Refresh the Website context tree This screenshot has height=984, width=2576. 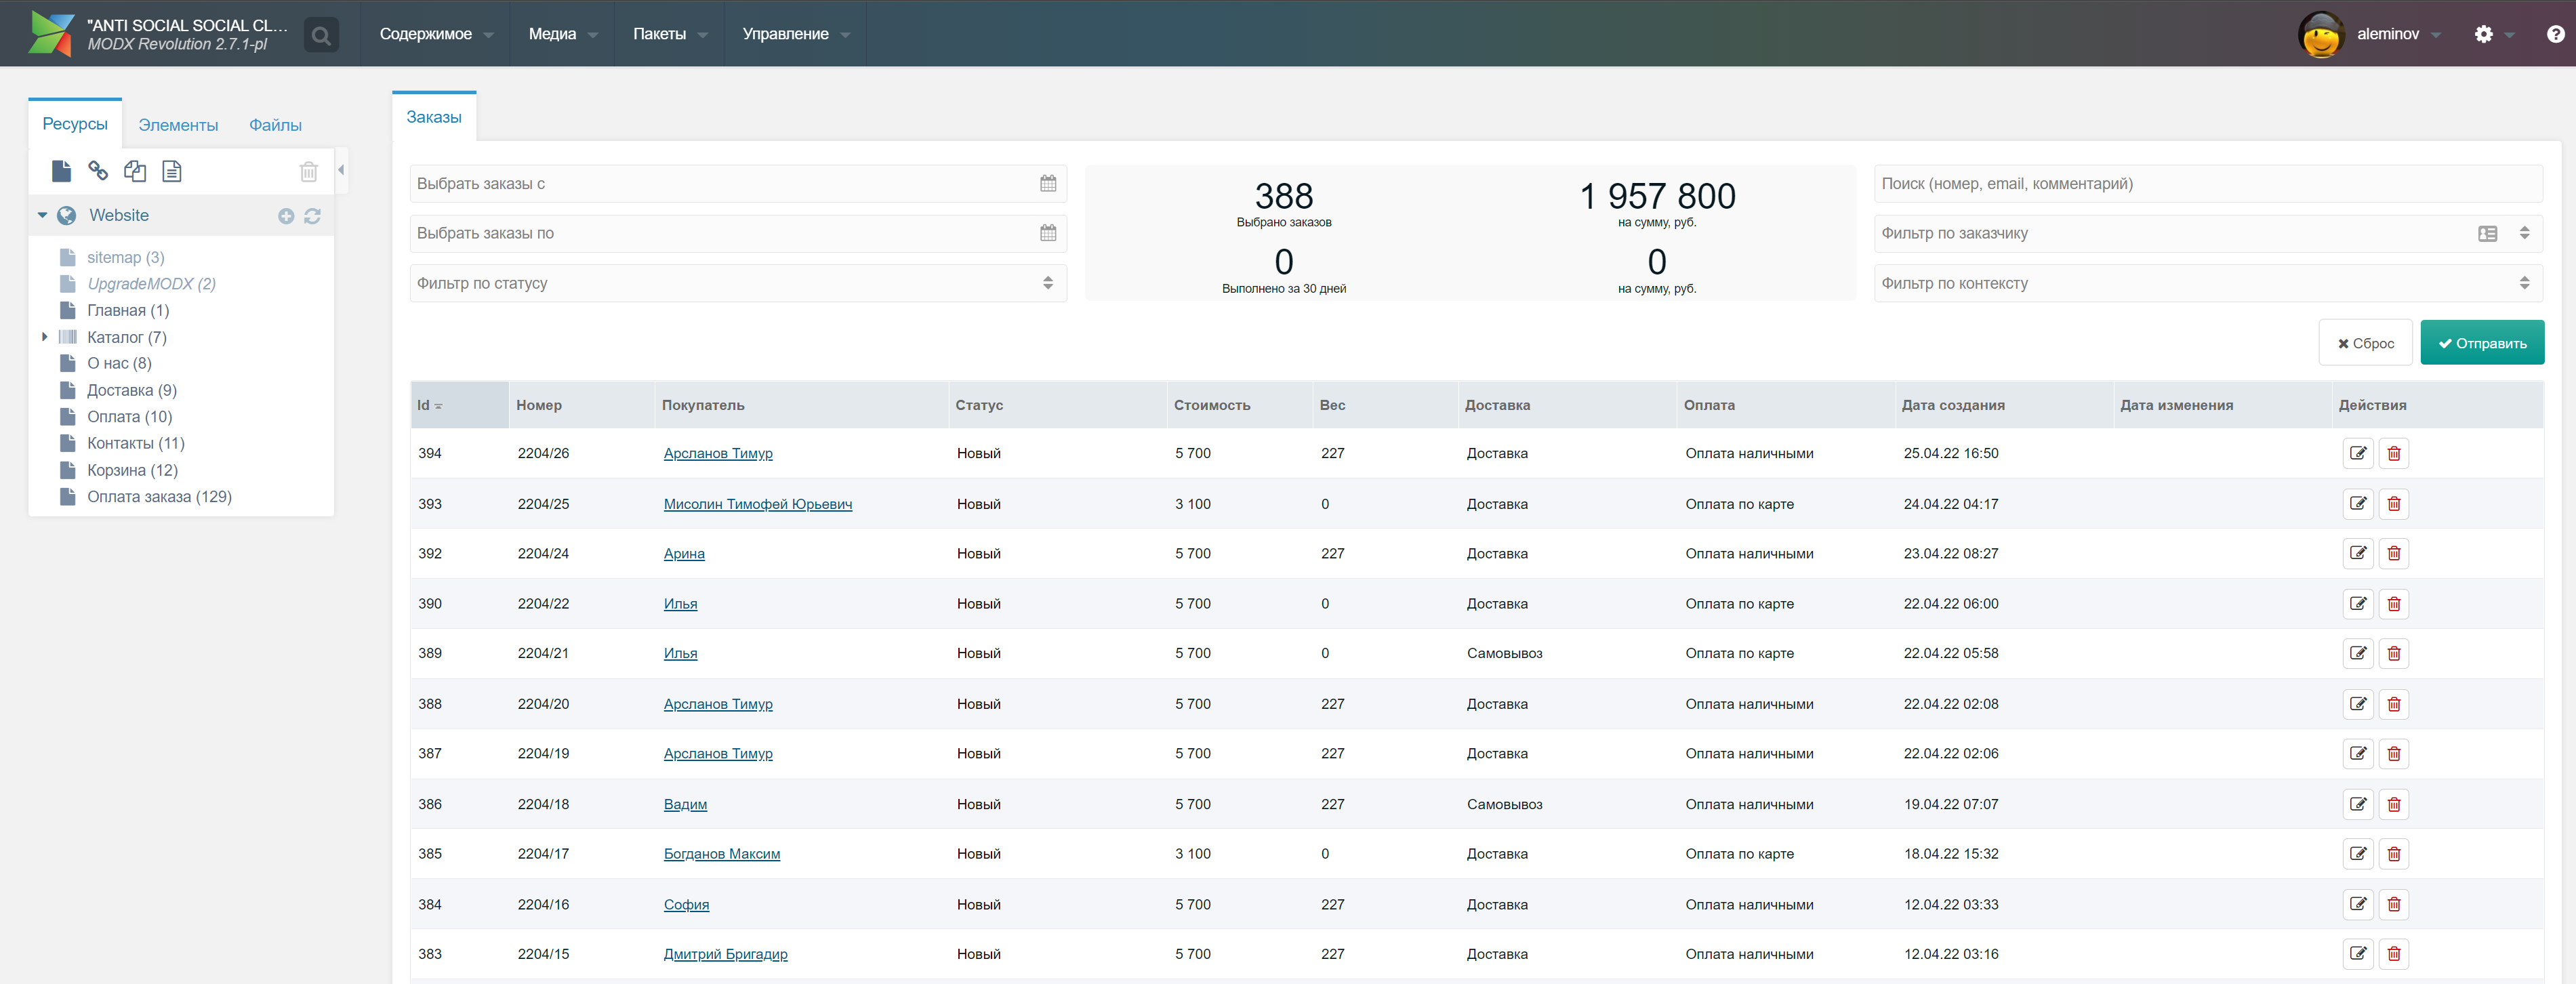[x=312, y=216]
